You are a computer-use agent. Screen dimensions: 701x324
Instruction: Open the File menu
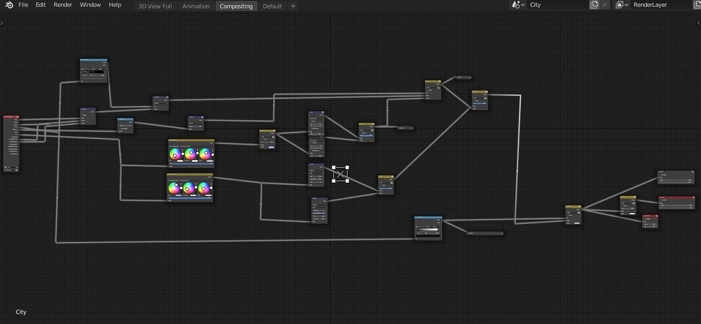23,5
